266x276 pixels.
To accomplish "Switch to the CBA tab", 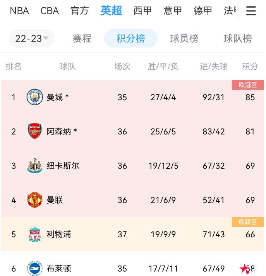I will point(50,11).
